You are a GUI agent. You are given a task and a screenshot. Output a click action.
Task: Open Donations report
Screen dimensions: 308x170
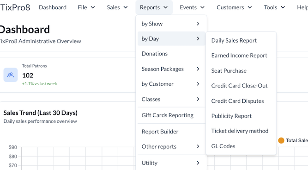click(x=171, y=54)
